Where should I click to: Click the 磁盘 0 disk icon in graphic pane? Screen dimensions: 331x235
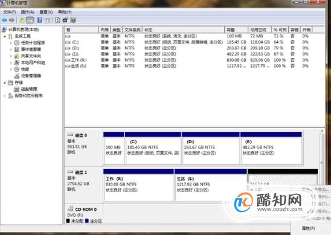pos(70,135)
